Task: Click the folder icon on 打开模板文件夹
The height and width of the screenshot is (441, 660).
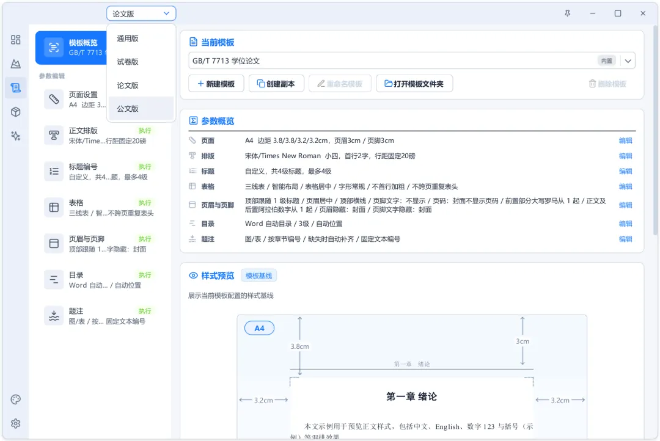Action: [x=389, y=84]
